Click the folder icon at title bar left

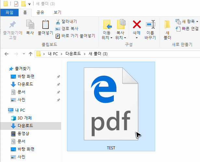pos(6,4)
